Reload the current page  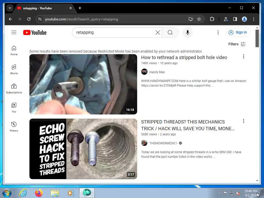[x=29, y=19]
